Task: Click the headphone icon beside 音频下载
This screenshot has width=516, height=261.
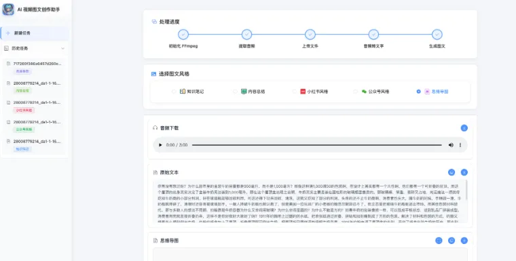Action: pos(155,128)
